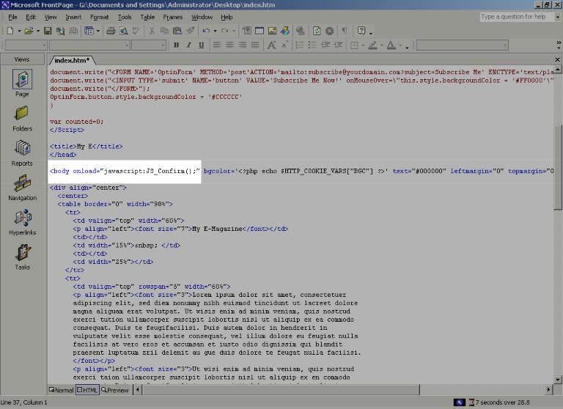Switch to Reports view
Viewport: 563px width, 409px height.
click(22, 153)
